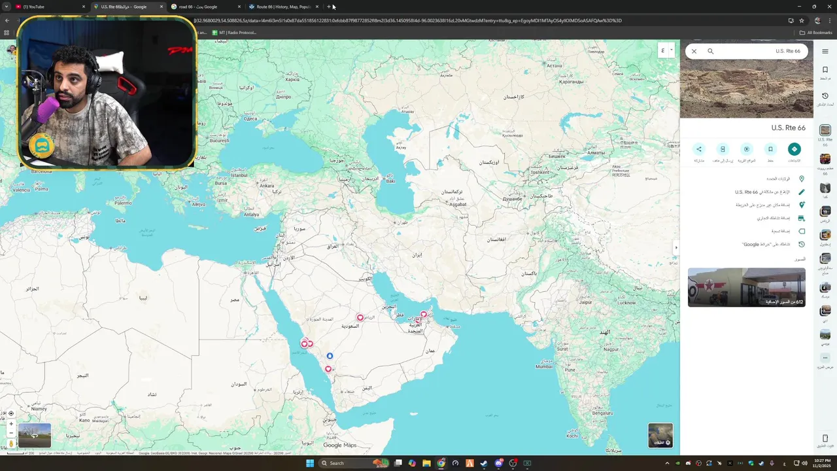837x471 pixels.
Task: Switch to the YouTube browser tab
Action: click(x=50, y=7)
